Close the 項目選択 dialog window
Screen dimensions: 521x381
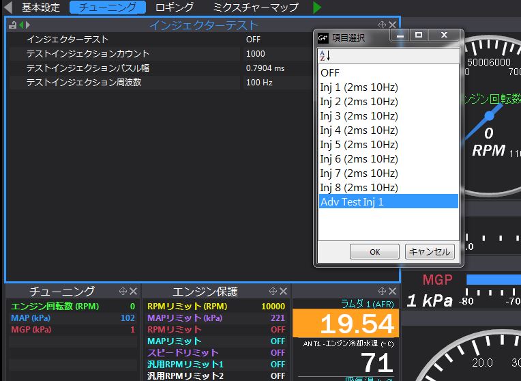(x=444, y=36)
